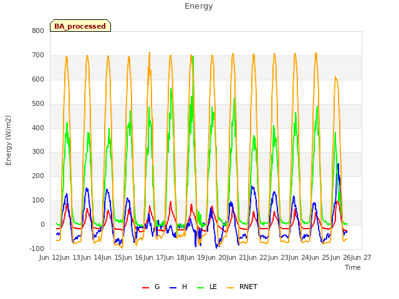Click the Jun 17 x-axis tick label

coord(154,257)
